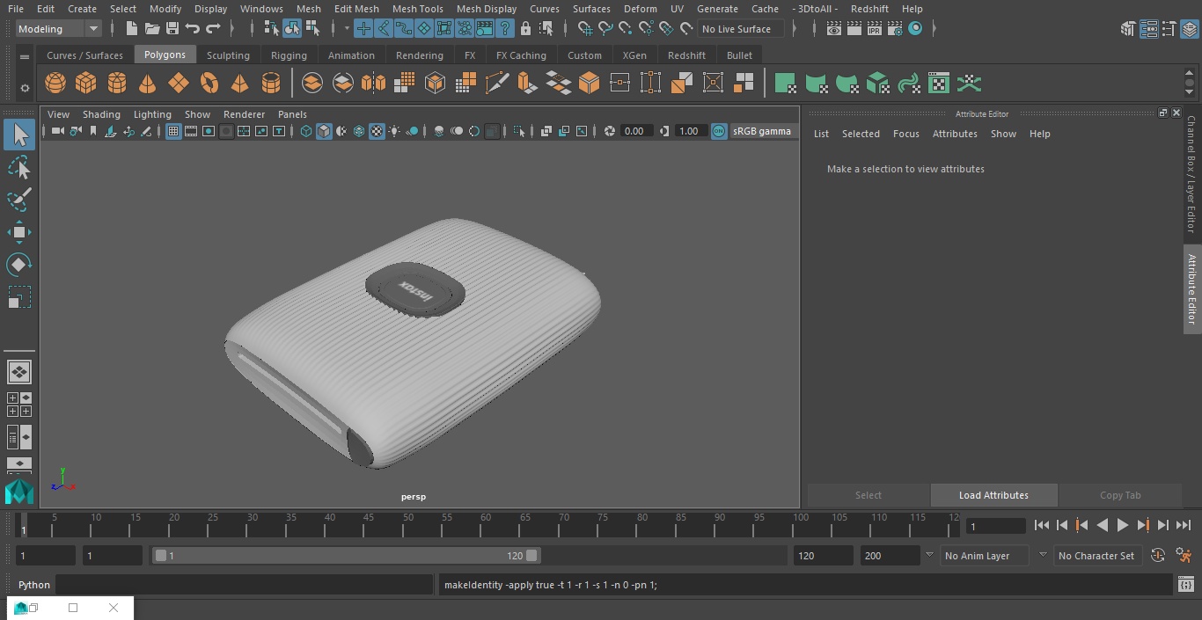This screenshot has height=620, width=1202.
Task: Create a polygon torus from shelf
Action: [x=209, y=84]
